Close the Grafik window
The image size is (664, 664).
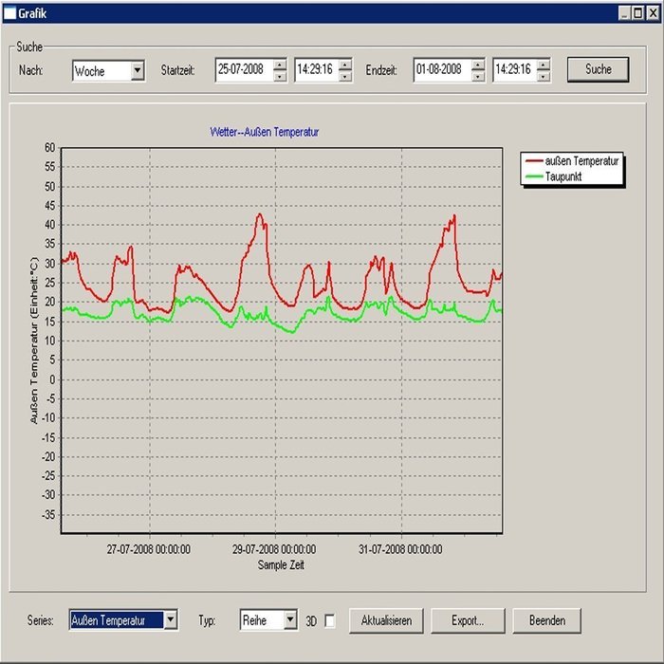[653, 13]
